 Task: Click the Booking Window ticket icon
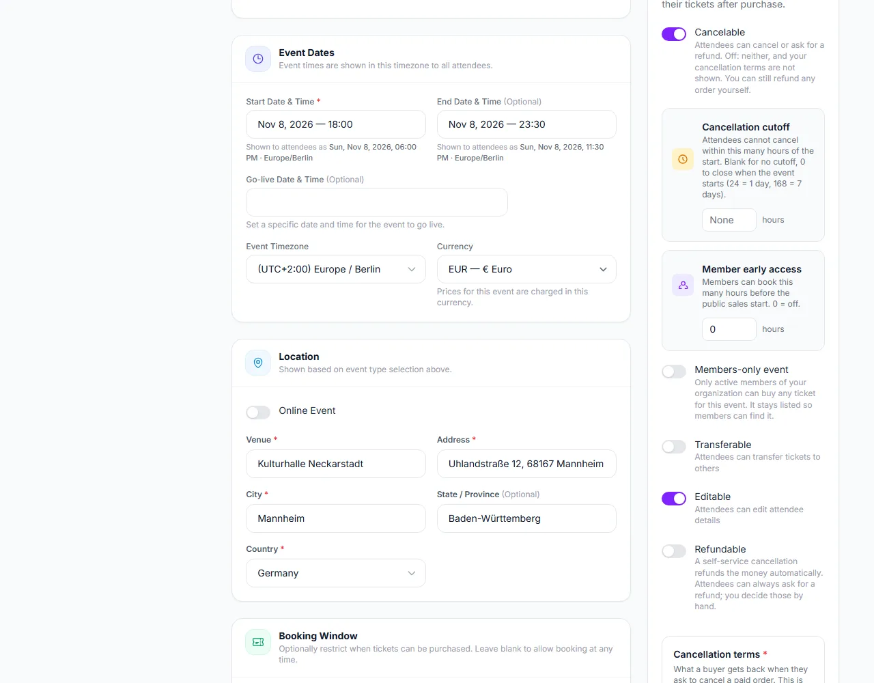(258, 642)
